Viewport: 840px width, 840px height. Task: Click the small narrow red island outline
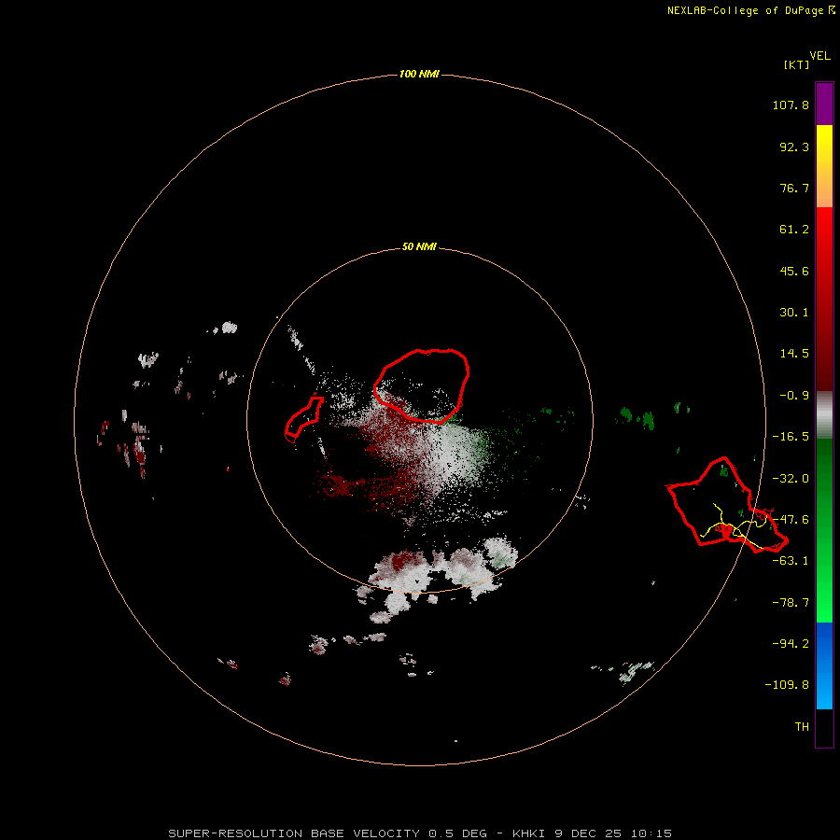(303, 419)
